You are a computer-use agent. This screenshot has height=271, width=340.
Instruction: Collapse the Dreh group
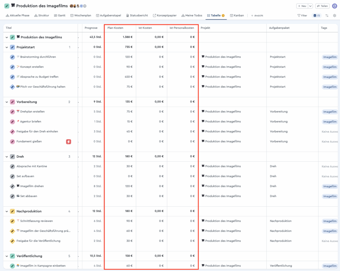[7, 156]
